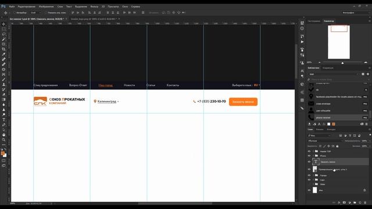
Task: Click the orange color in Libraries footer
Action: (x=334, y=124)
